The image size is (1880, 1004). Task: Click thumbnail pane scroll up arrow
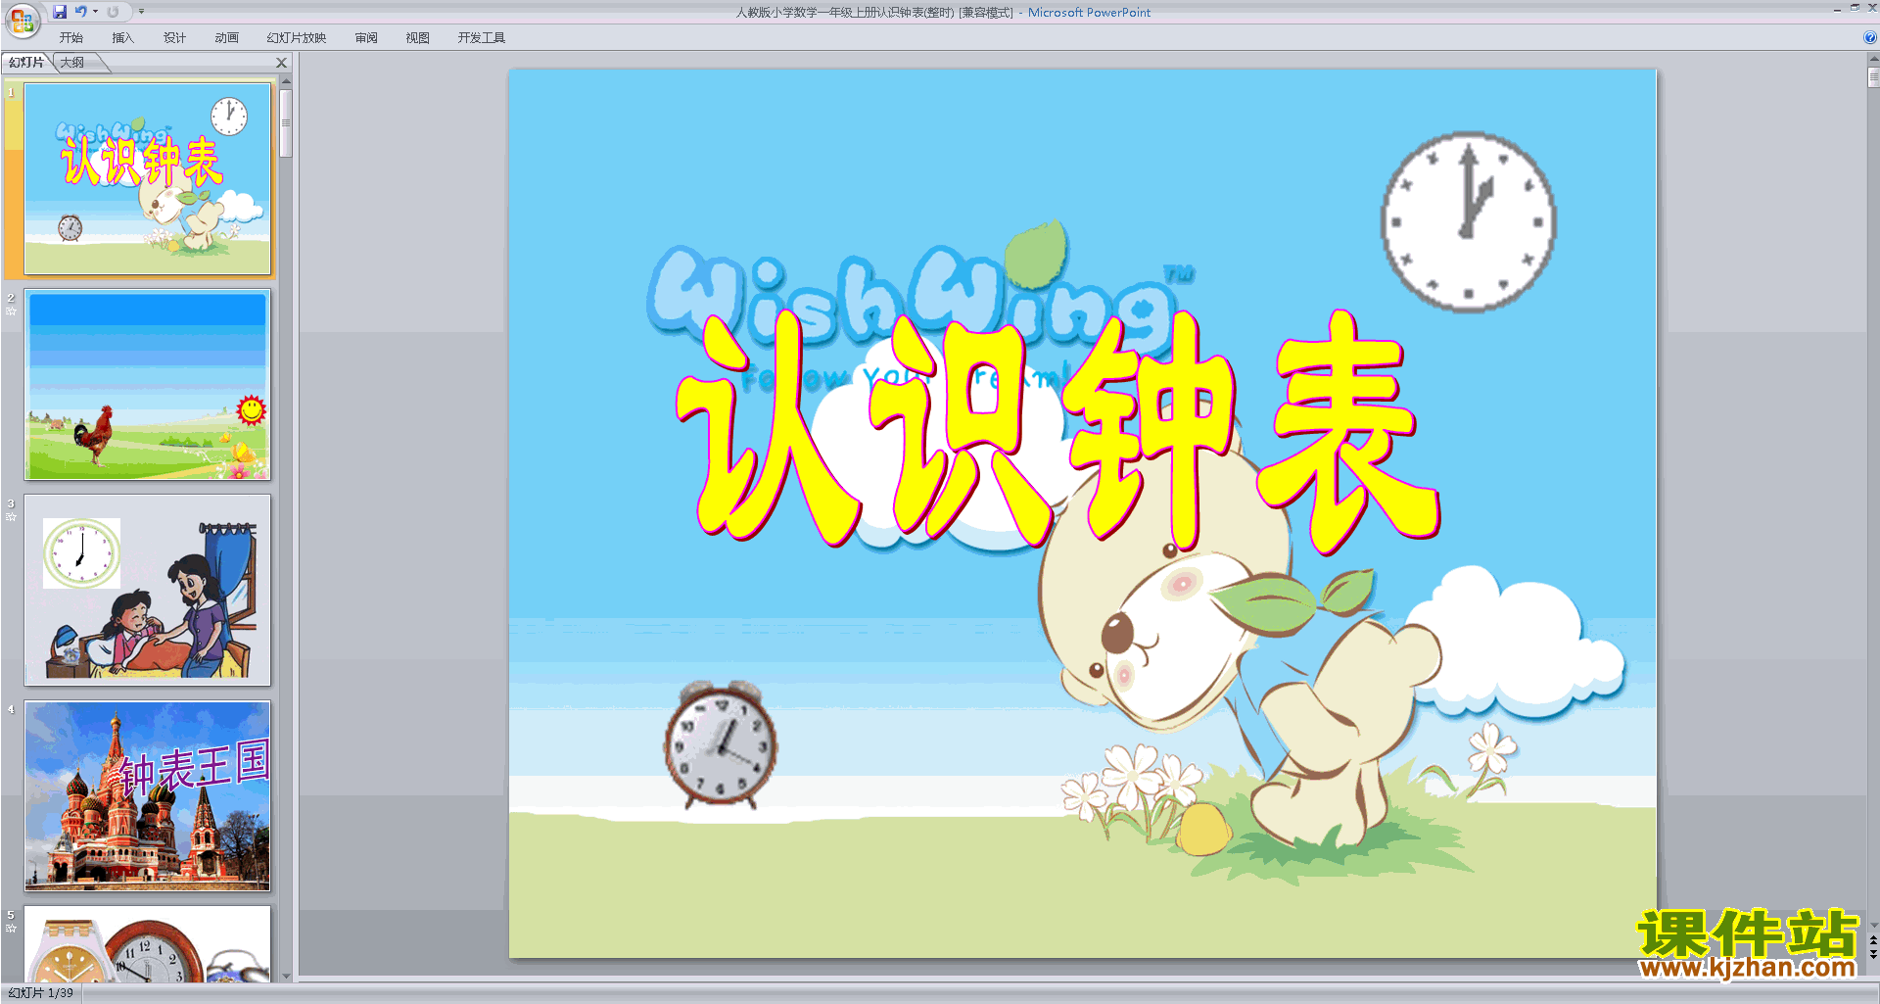pyautogui.click(x=286, y=82)
